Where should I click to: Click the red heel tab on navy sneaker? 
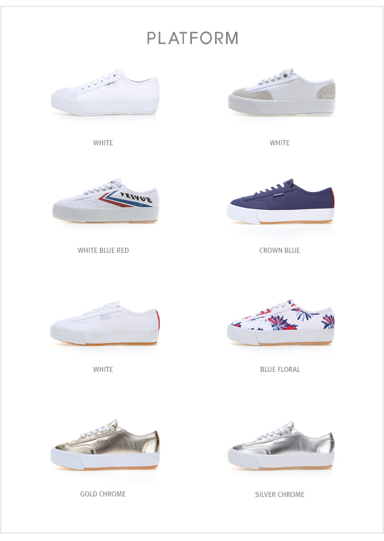pos(333,198)
